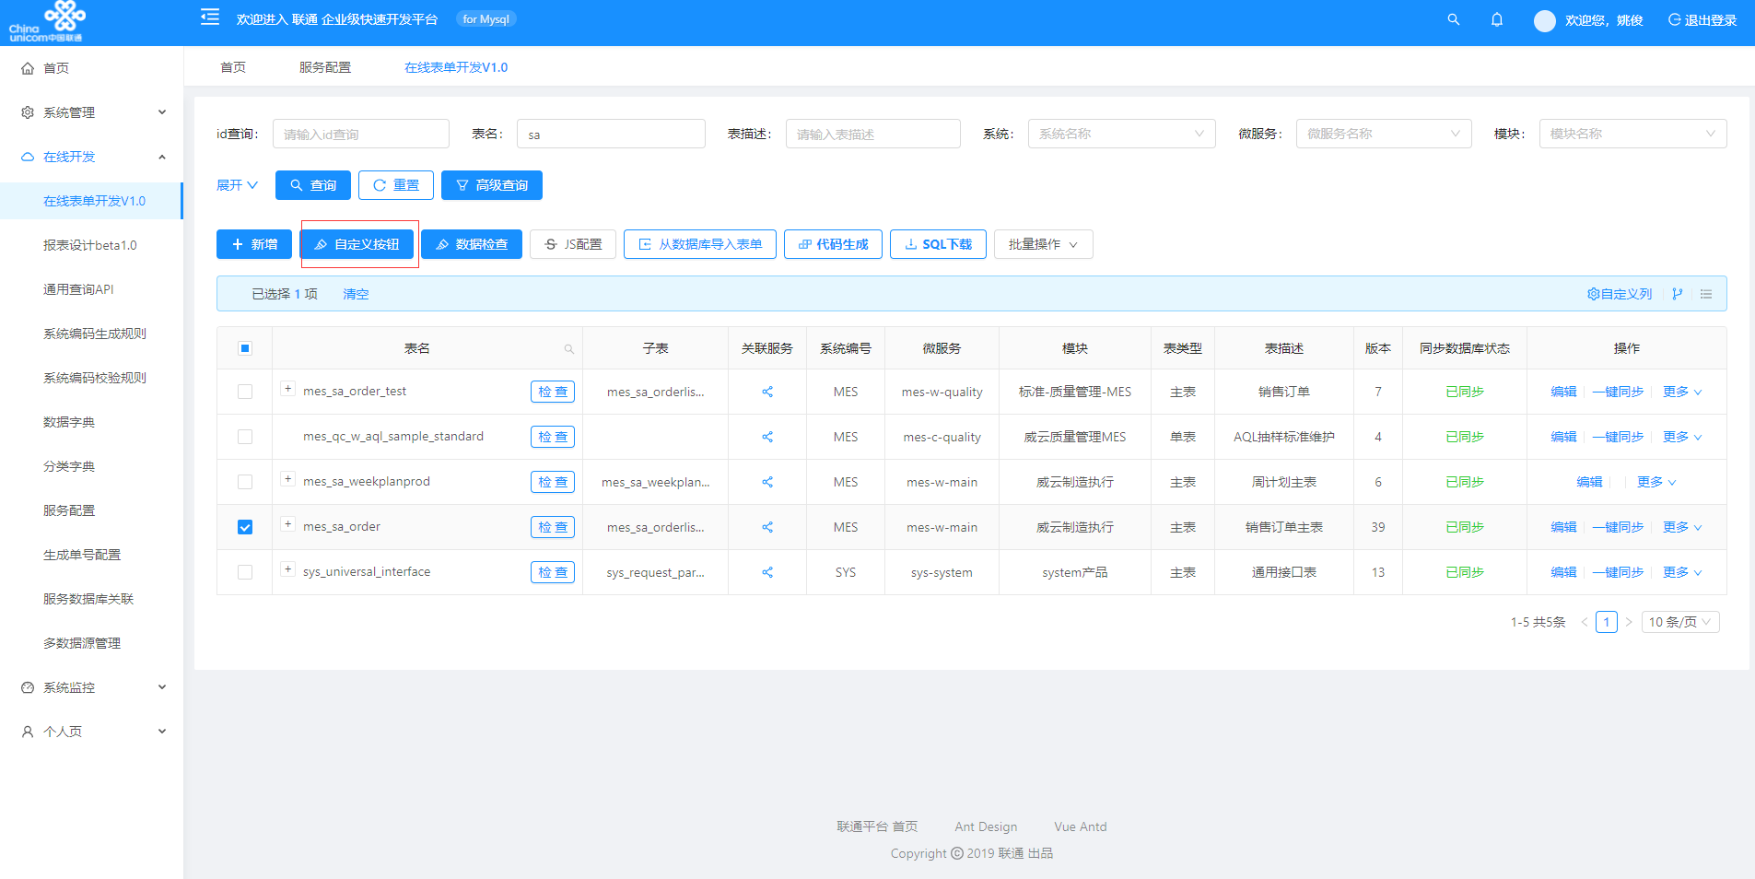
Task: Expand the 系统管理 sidebar menu
Action: 91,112
